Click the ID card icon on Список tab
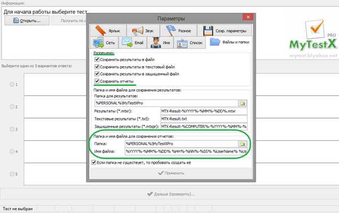This screenshot has width=339, height=213. point(182,44)
